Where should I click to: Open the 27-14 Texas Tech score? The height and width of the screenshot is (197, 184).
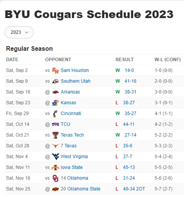point(130,135)
